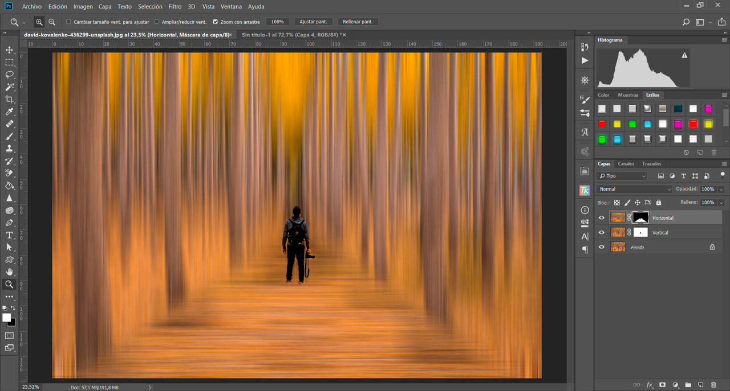Viewport: 730px width, 391px height.
Task: Select the Crop tool
Action: click(x=9, y=100)
